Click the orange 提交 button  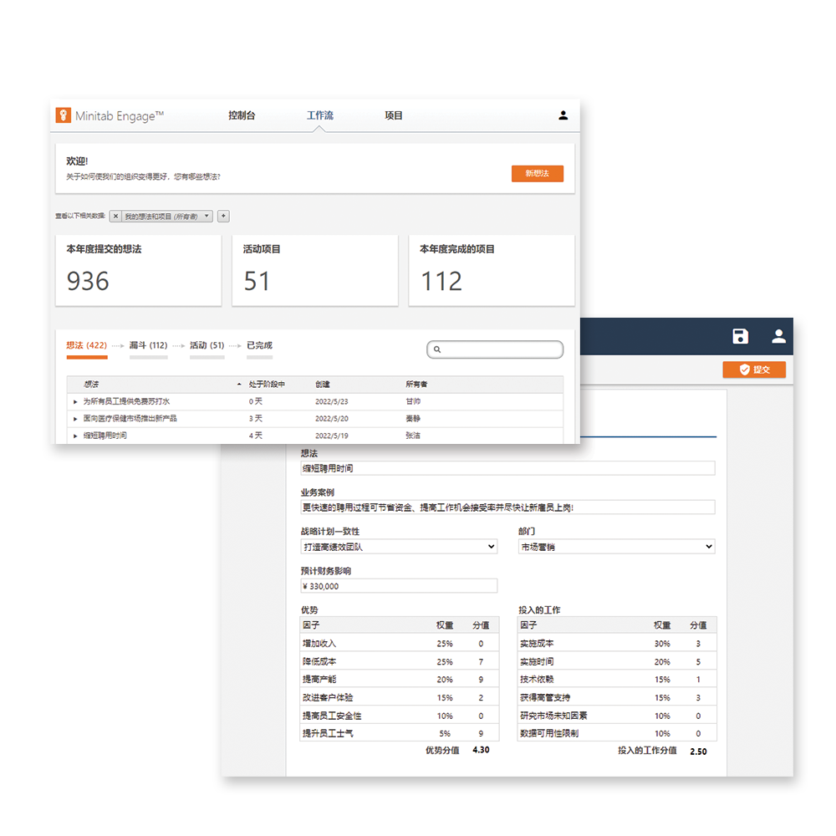pos(753,370)
